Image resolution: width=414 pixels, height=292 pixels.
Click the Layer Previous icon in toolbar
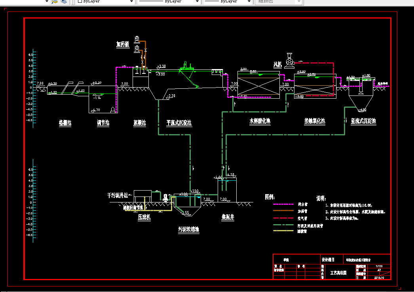54,2
